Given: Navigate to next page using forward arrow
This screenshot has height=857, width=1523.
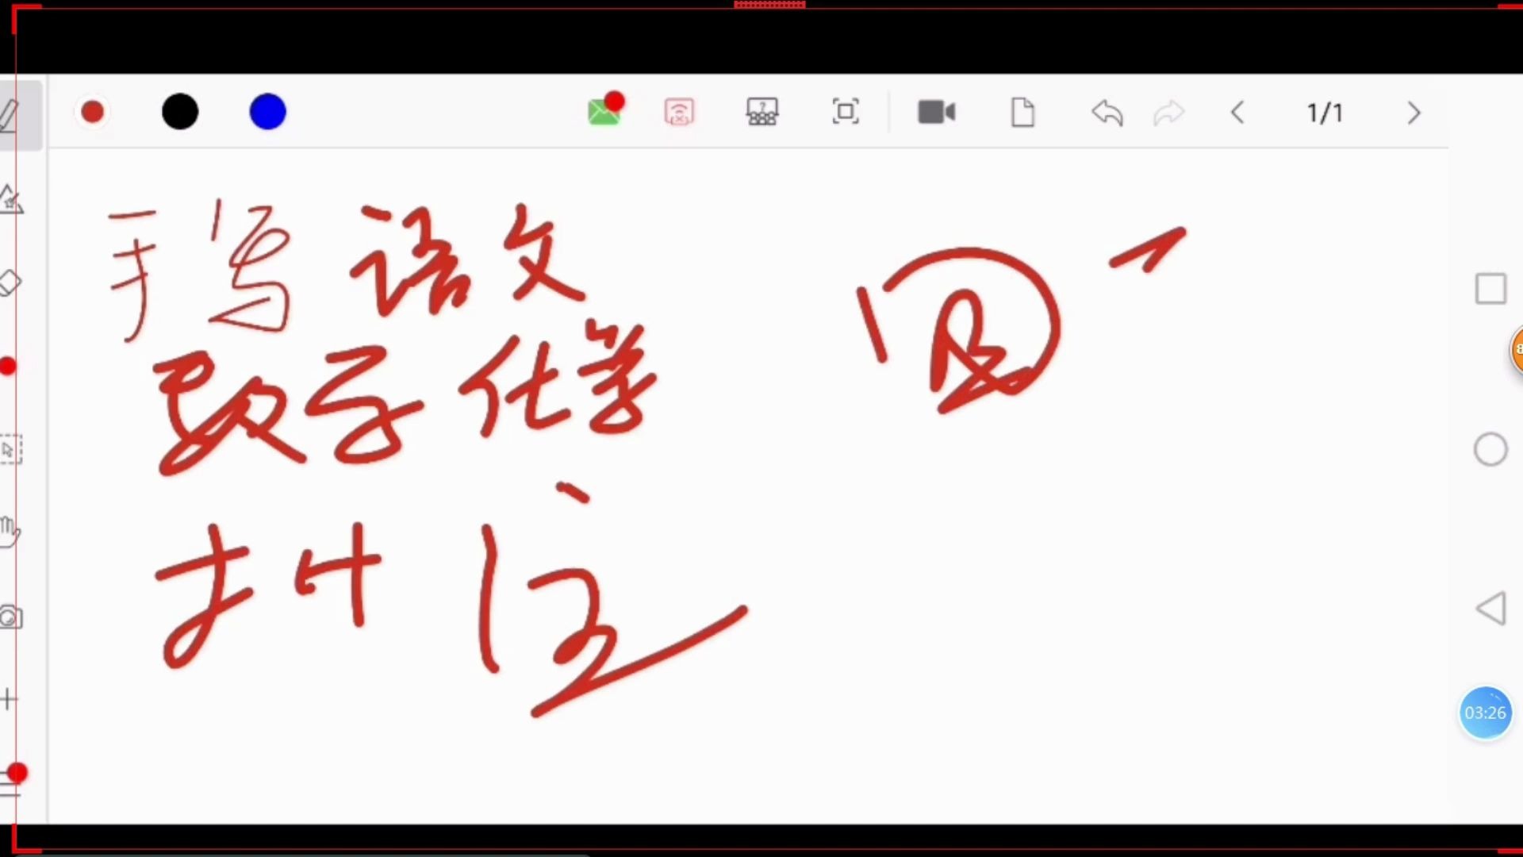Looking at the screenshot, I should pos(1414,112).
